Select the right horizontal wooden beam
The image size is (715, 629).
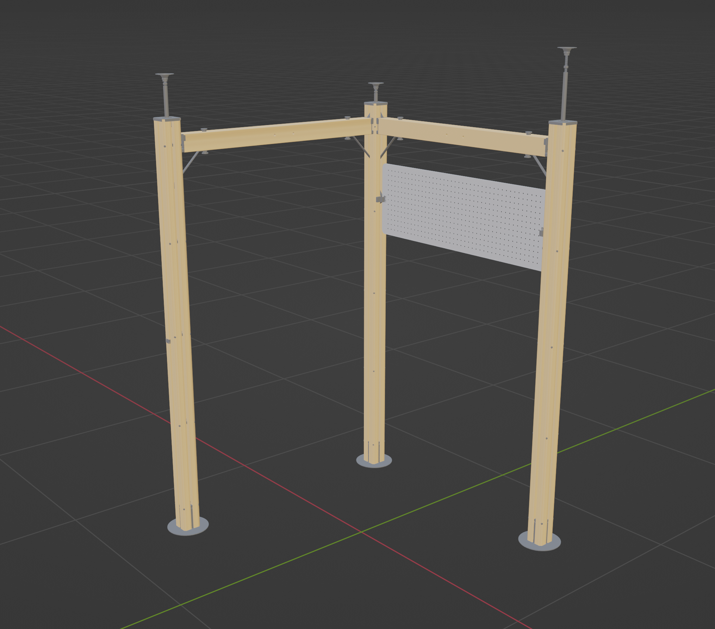coord(461,136)
